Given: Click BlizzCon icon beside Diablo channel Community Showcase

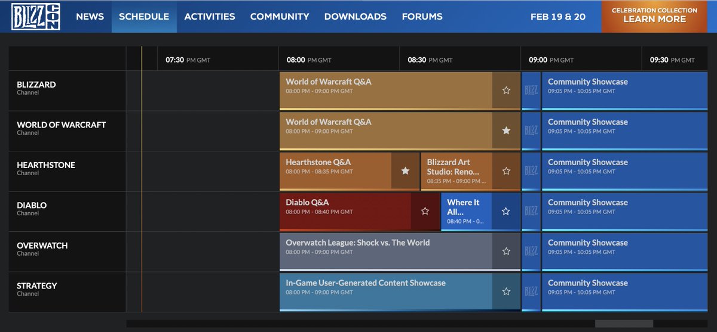Looking at the screenshot, I should point(531,211).
